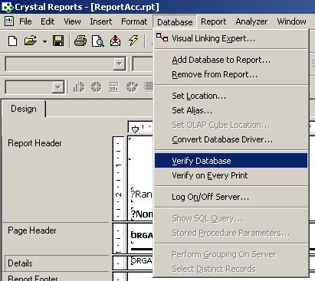This screenshot has width=315, height=281.
Task: Choose Remove from Report
Action: 231,74
